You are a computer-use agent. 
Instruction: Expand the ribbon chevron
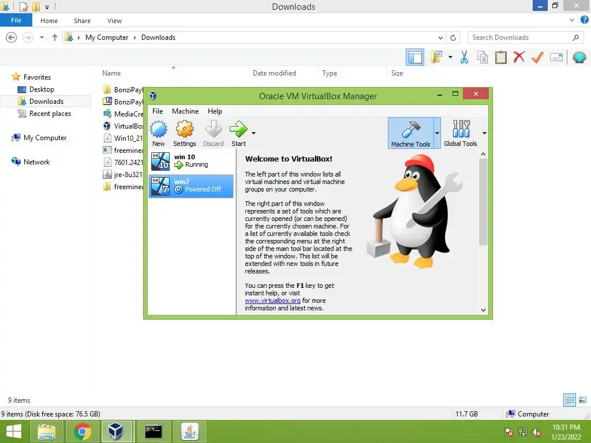(572, 20)
